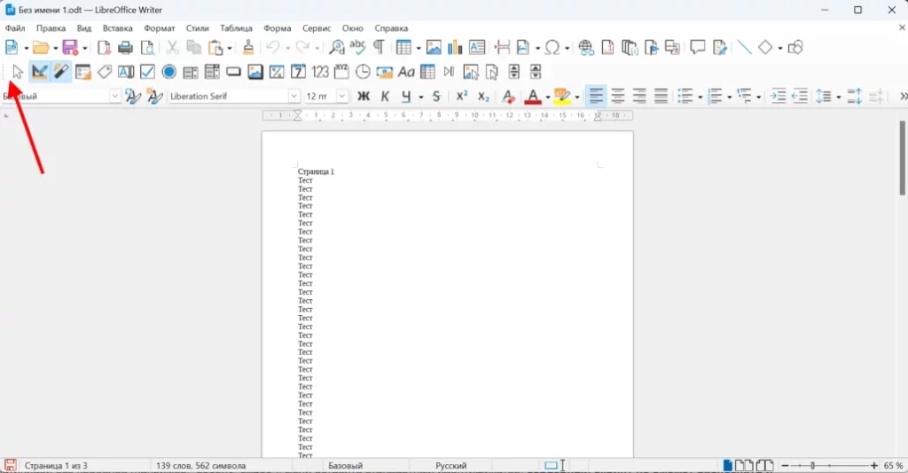This screenshot has height=473, width=908.
Task: Click the Русский language status field
Action: [x=451, y=466]
